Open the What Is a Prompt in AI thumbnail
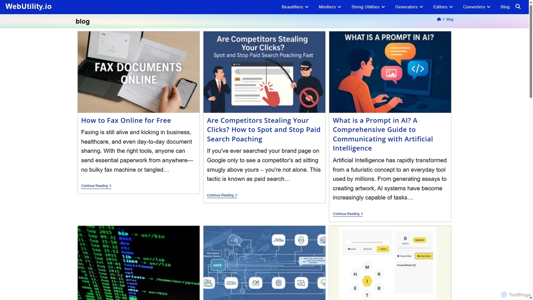 [390, 72]
